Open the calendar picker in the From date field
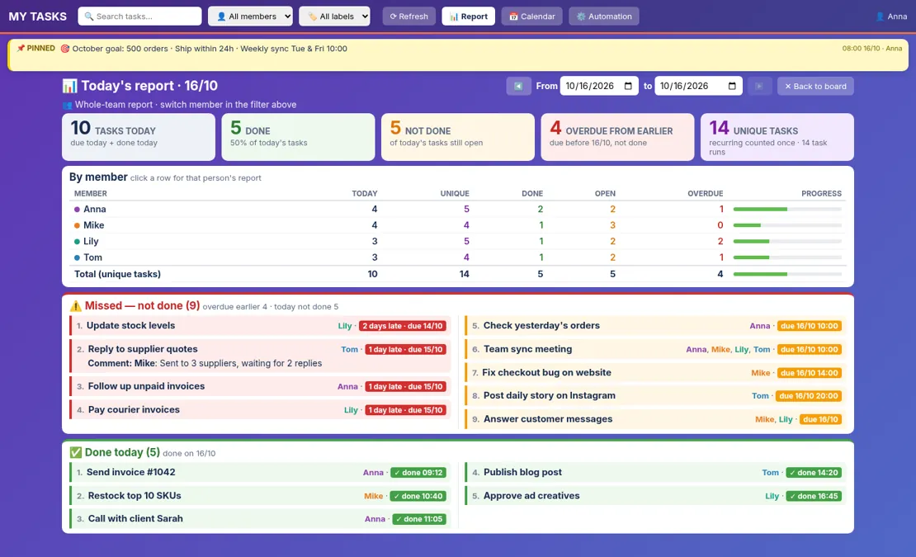916x557 pixels. [628, 87]
